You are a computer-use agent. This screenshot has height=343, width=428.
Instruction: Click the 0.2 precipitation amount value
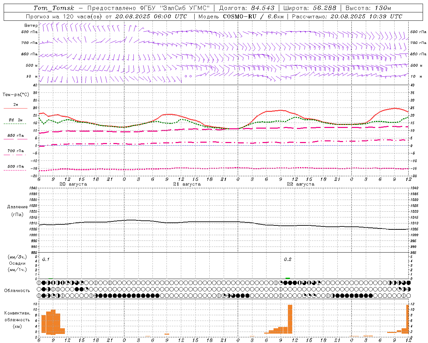point(288,260)
